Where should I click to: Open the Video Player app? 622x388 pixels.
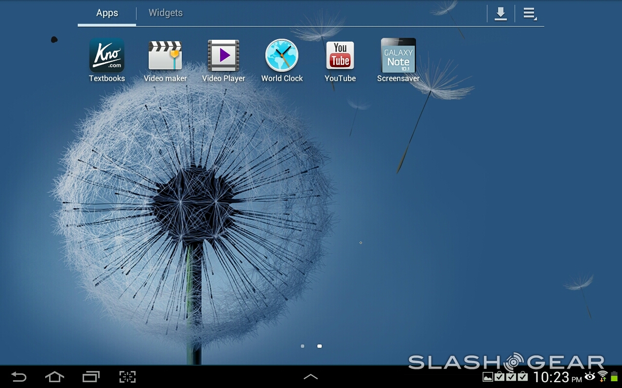(x=224, y=56)
